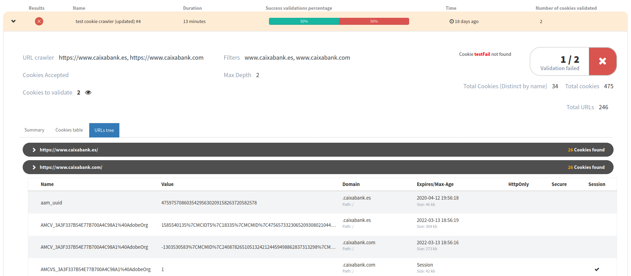Click the aam_uuid value 4759757086035...
The width and height of the screenshot is (631, 276).
pyautogui.click(x=209, y=203)
